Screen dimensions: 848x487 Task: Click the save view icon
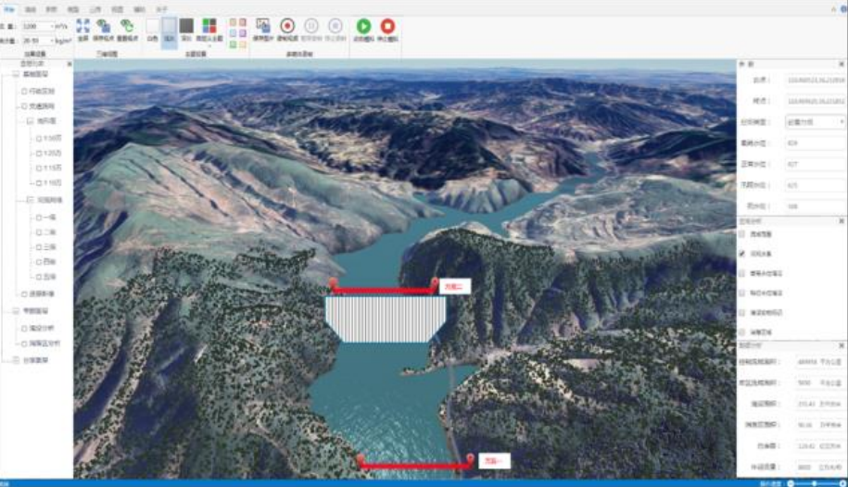click(x=104, y=27)
